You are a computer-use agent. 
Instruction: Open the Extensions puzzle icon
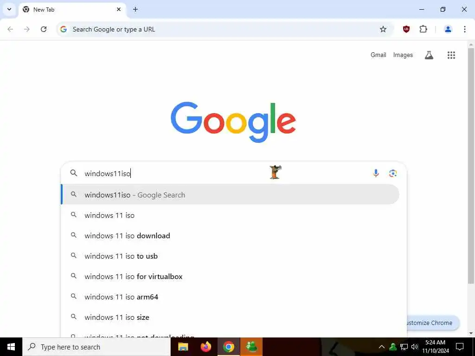point(423,29)
